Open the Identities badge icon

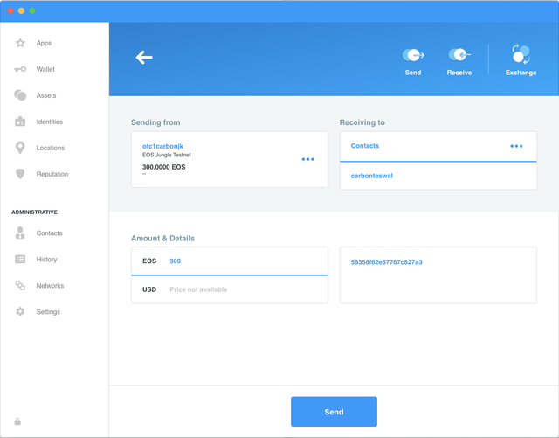coord(20,122)
